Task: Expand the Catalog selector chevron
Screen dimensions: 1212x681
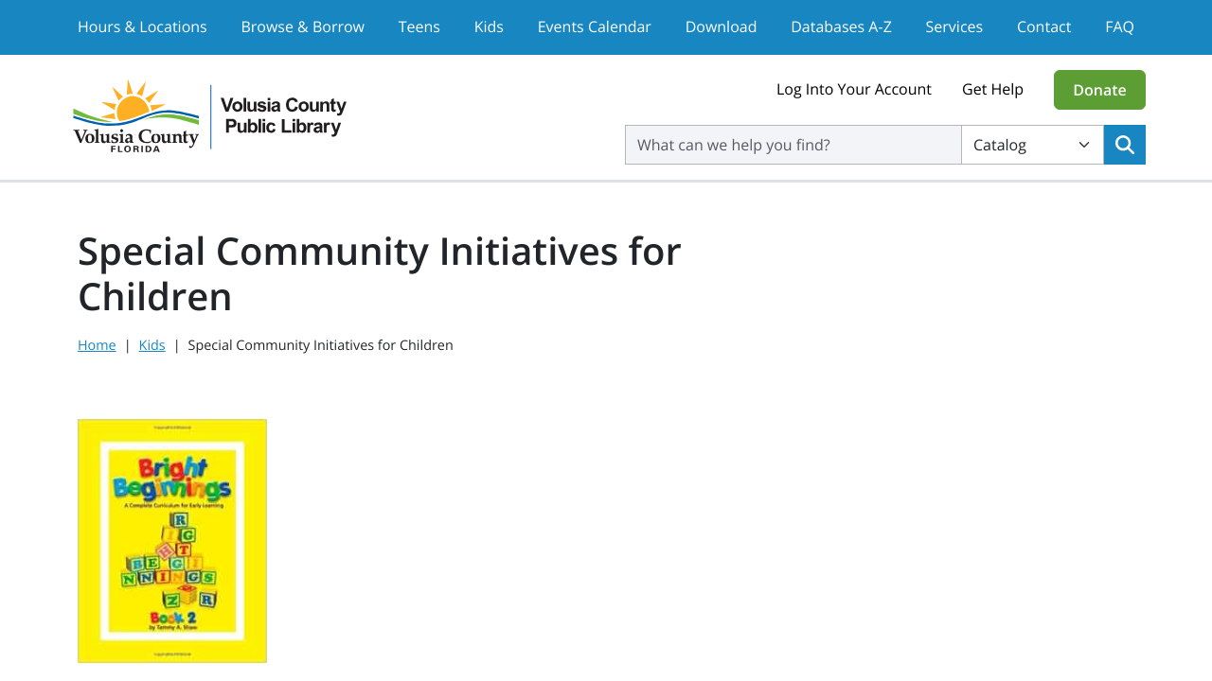Action: pyautogui.click(x=1085, y=144)
